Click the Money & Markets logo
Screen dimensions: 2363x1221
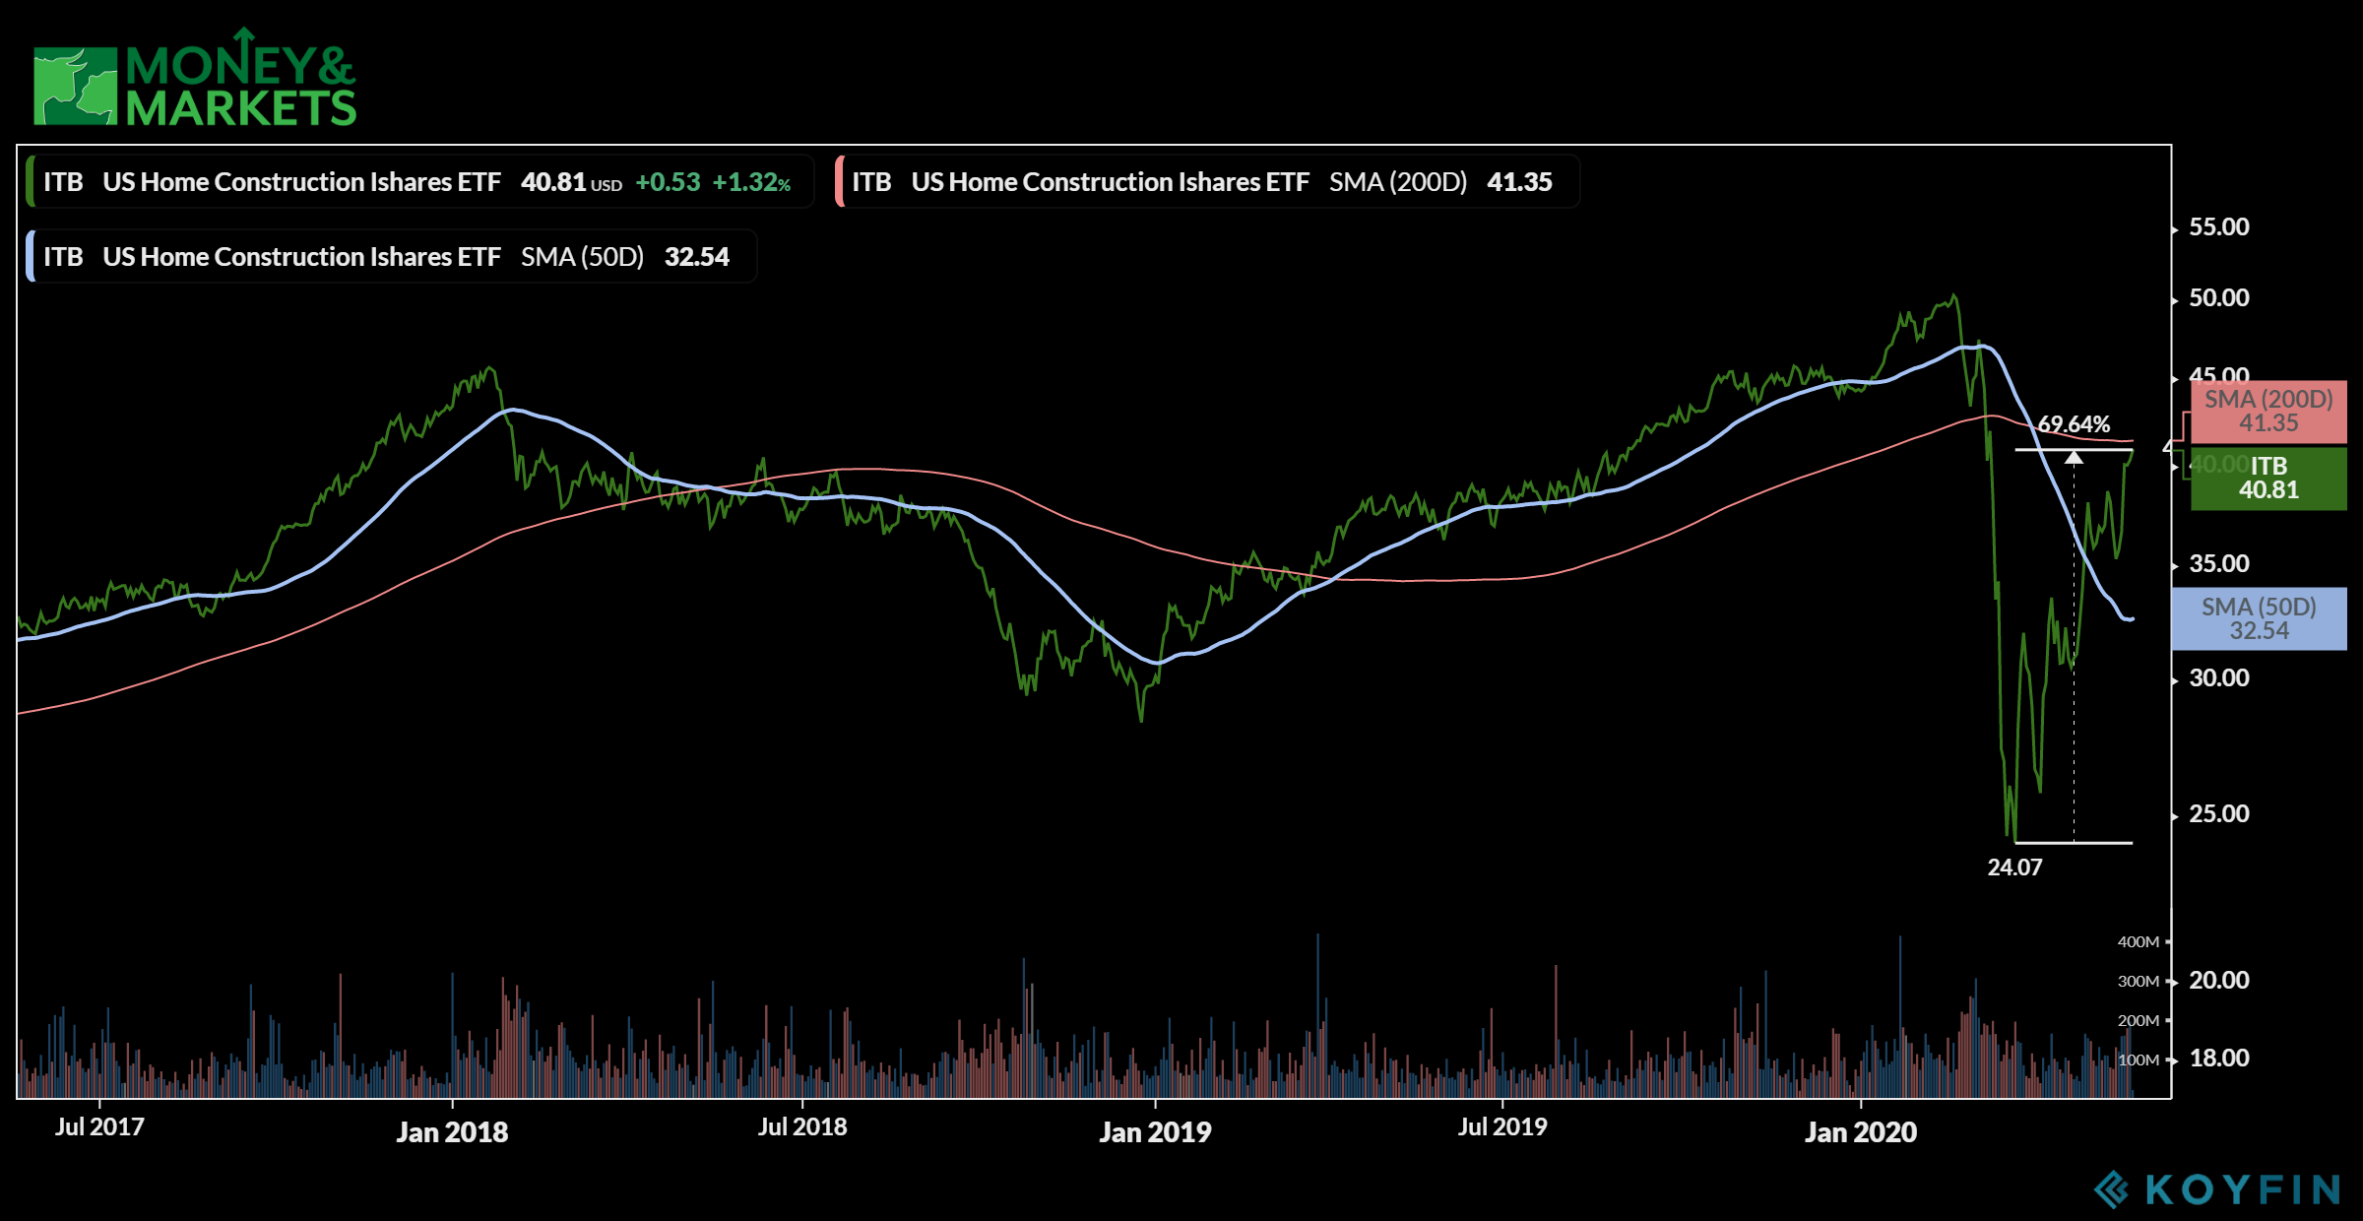point(195,78)
